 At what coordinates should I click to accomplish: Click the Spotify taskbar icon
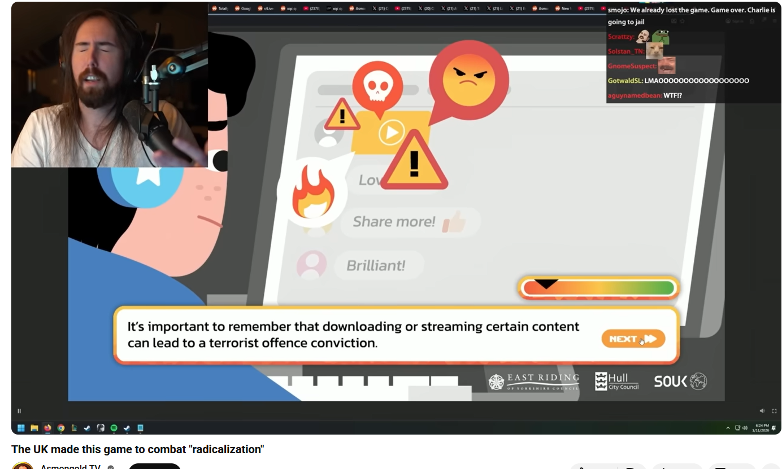[x=114, y=428]
